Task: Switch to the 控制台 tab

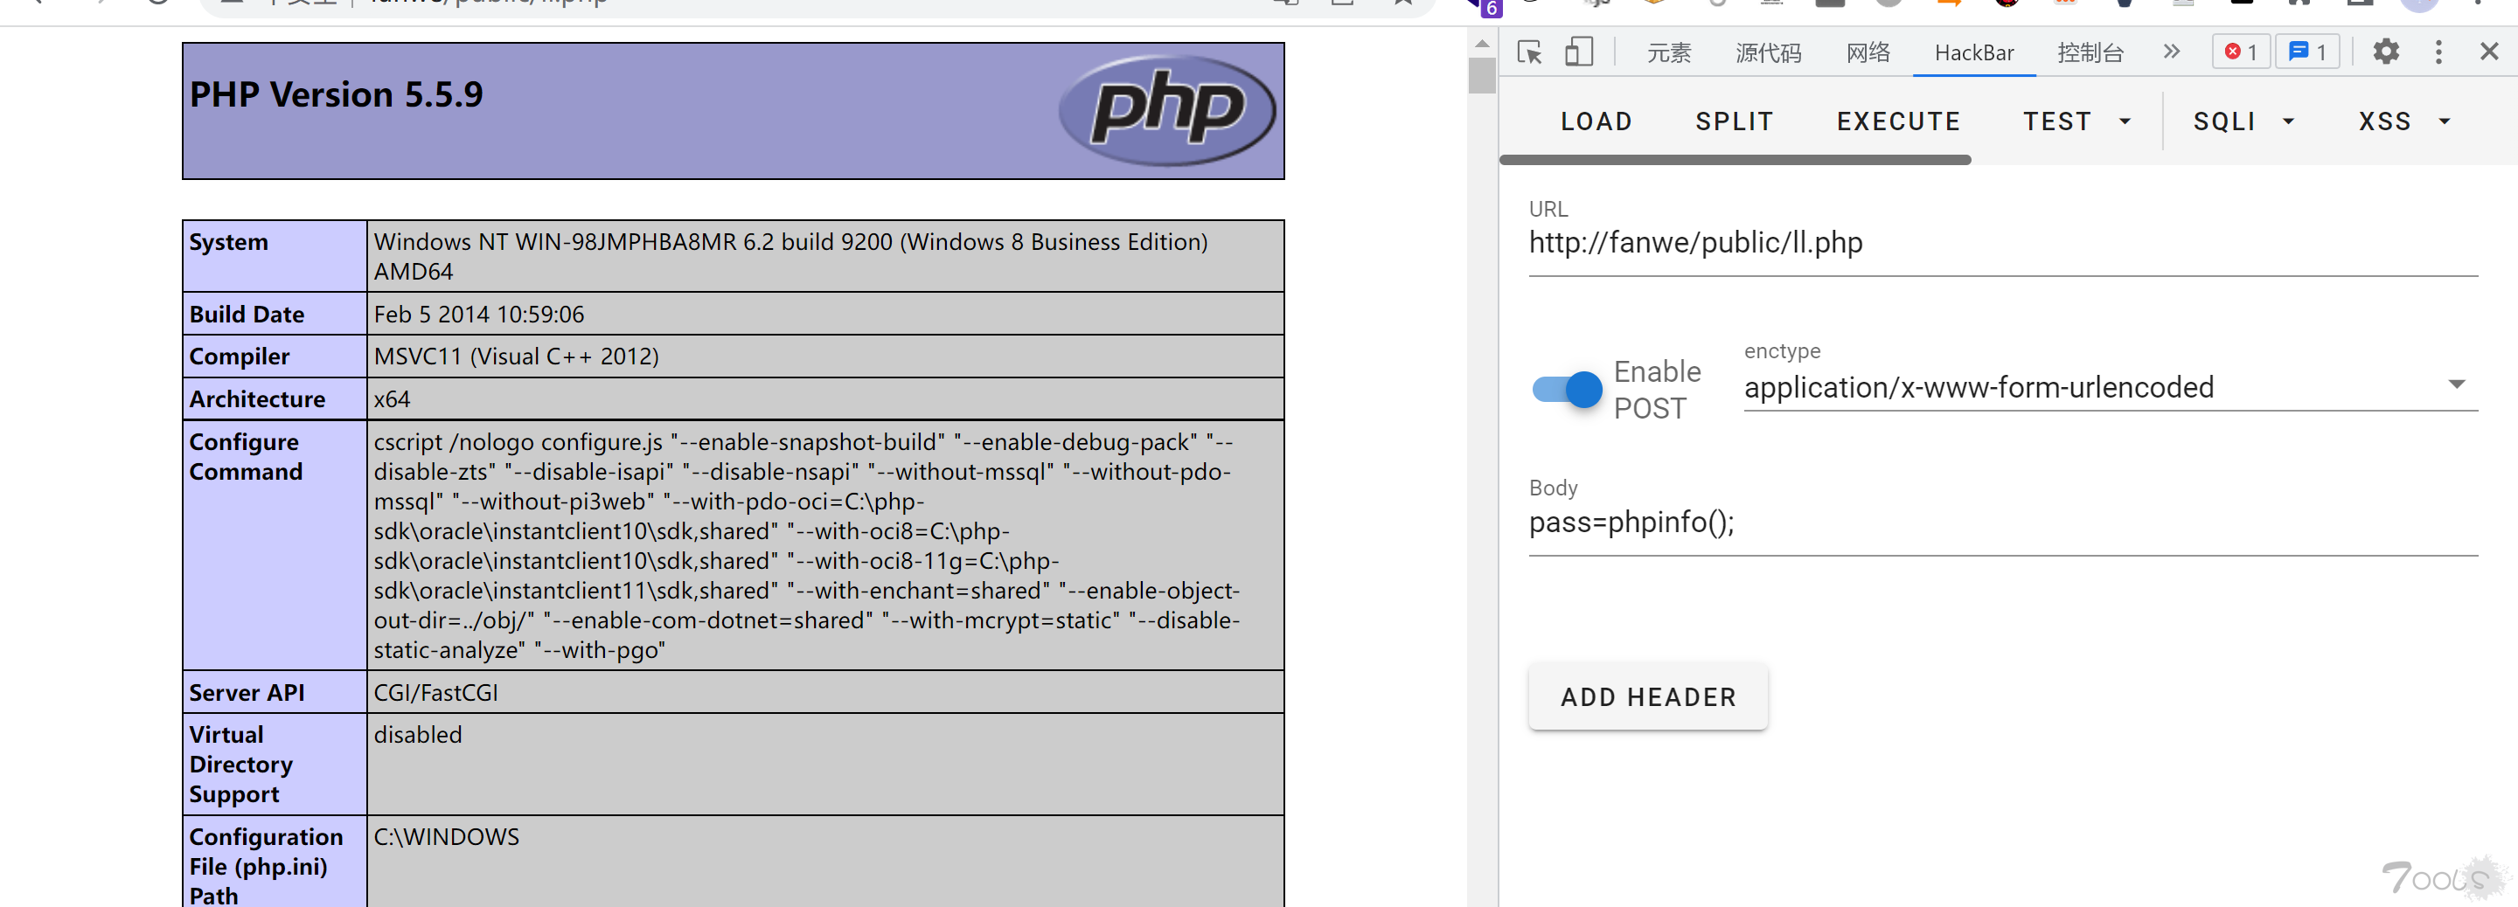Action: (x=2090, y=52)
